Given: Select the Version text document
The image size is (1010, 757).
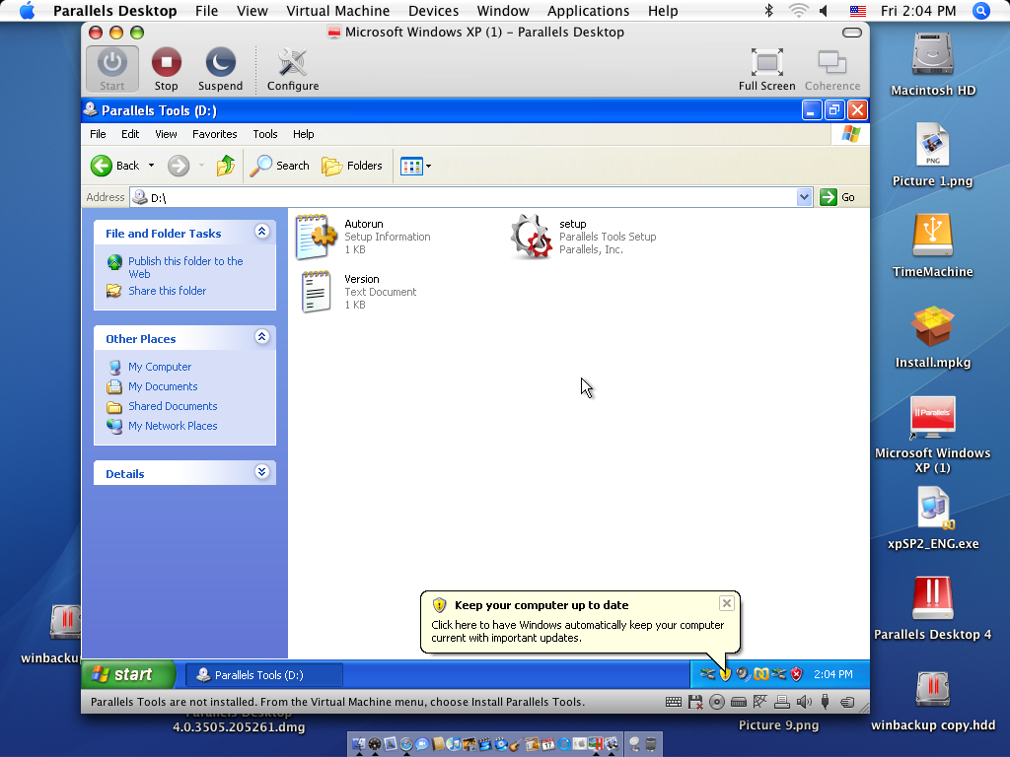Looking at the screenshot, I should click(359, 292).
